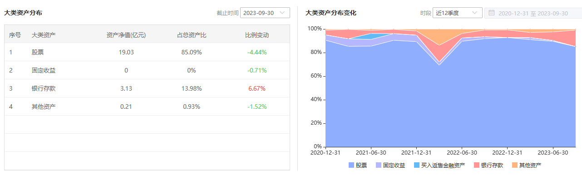Select the 其他资产 table row
Viewport: 582px width, 175px height.
click(147, 107)
